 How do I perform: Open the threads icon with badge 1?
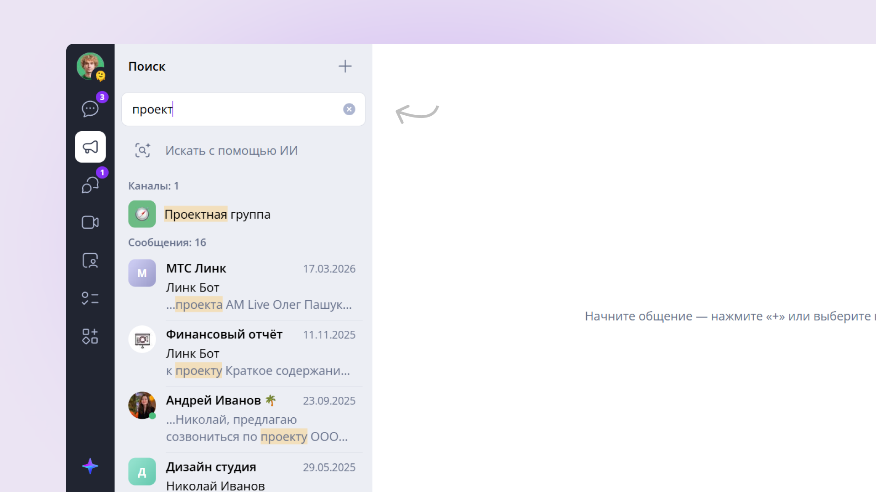pyautogui.click(x=90, y=185)
